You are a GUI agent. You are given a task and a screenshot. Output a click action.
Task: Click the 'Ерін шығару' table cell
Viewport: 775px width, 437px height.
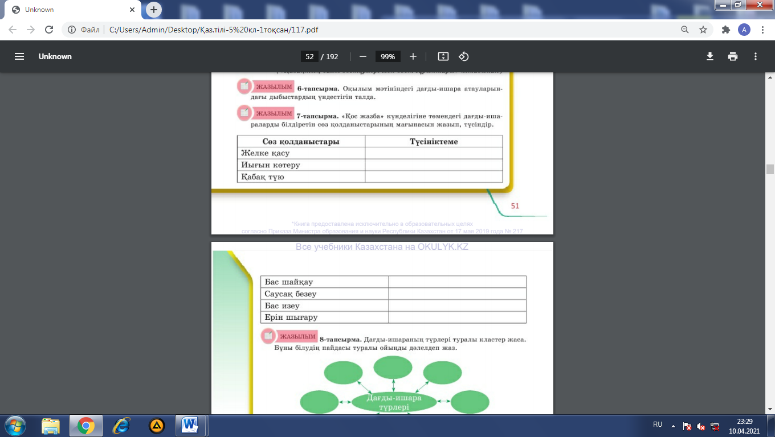coord(325,318)
